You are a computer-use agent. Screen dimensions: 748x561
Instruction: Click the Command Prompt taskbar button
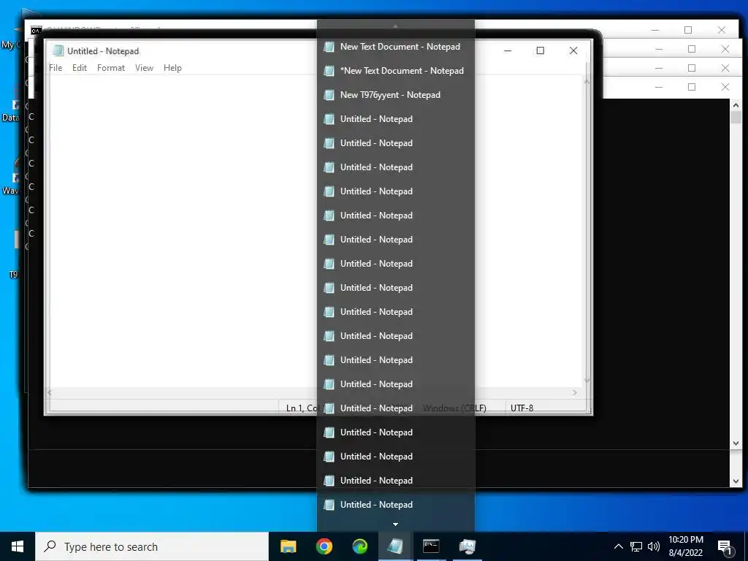431,546
